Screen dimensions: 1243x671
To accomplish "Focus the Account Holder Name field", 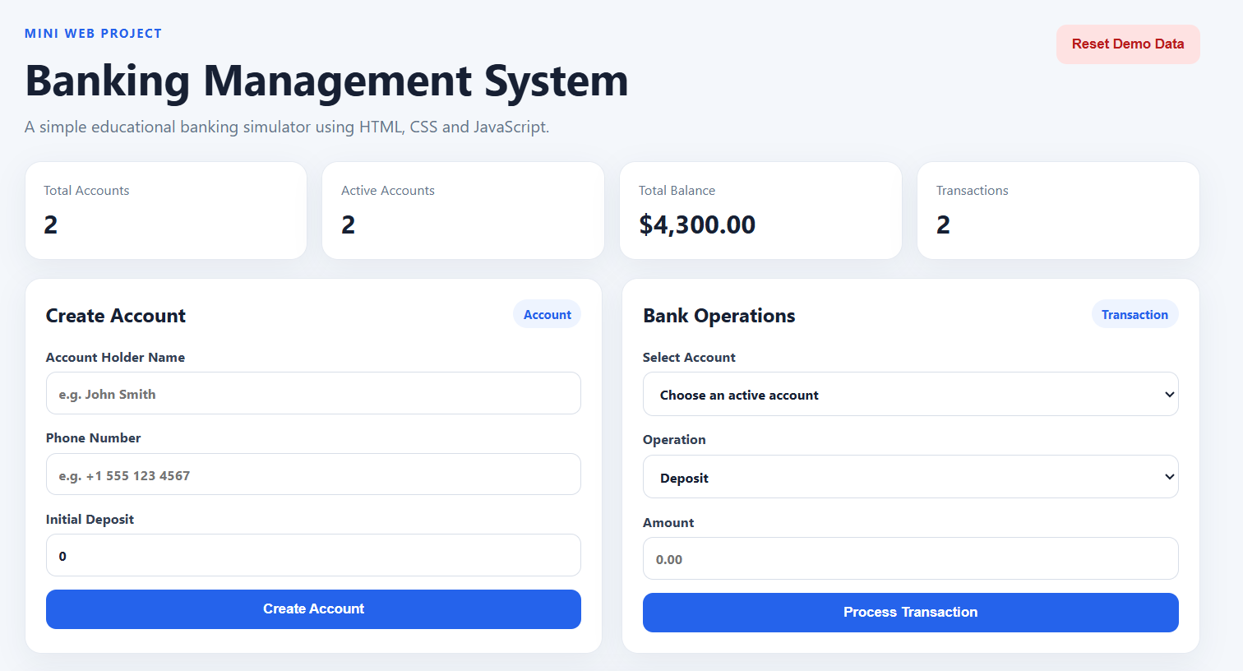I will (313, 393).
